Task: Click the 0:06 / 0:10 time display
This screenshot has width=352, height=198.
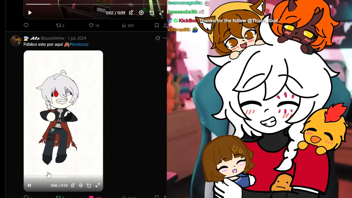Action: (59, 185)
